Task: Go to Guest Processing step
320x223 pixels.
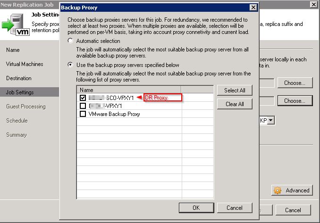Action: pos(26,107)
